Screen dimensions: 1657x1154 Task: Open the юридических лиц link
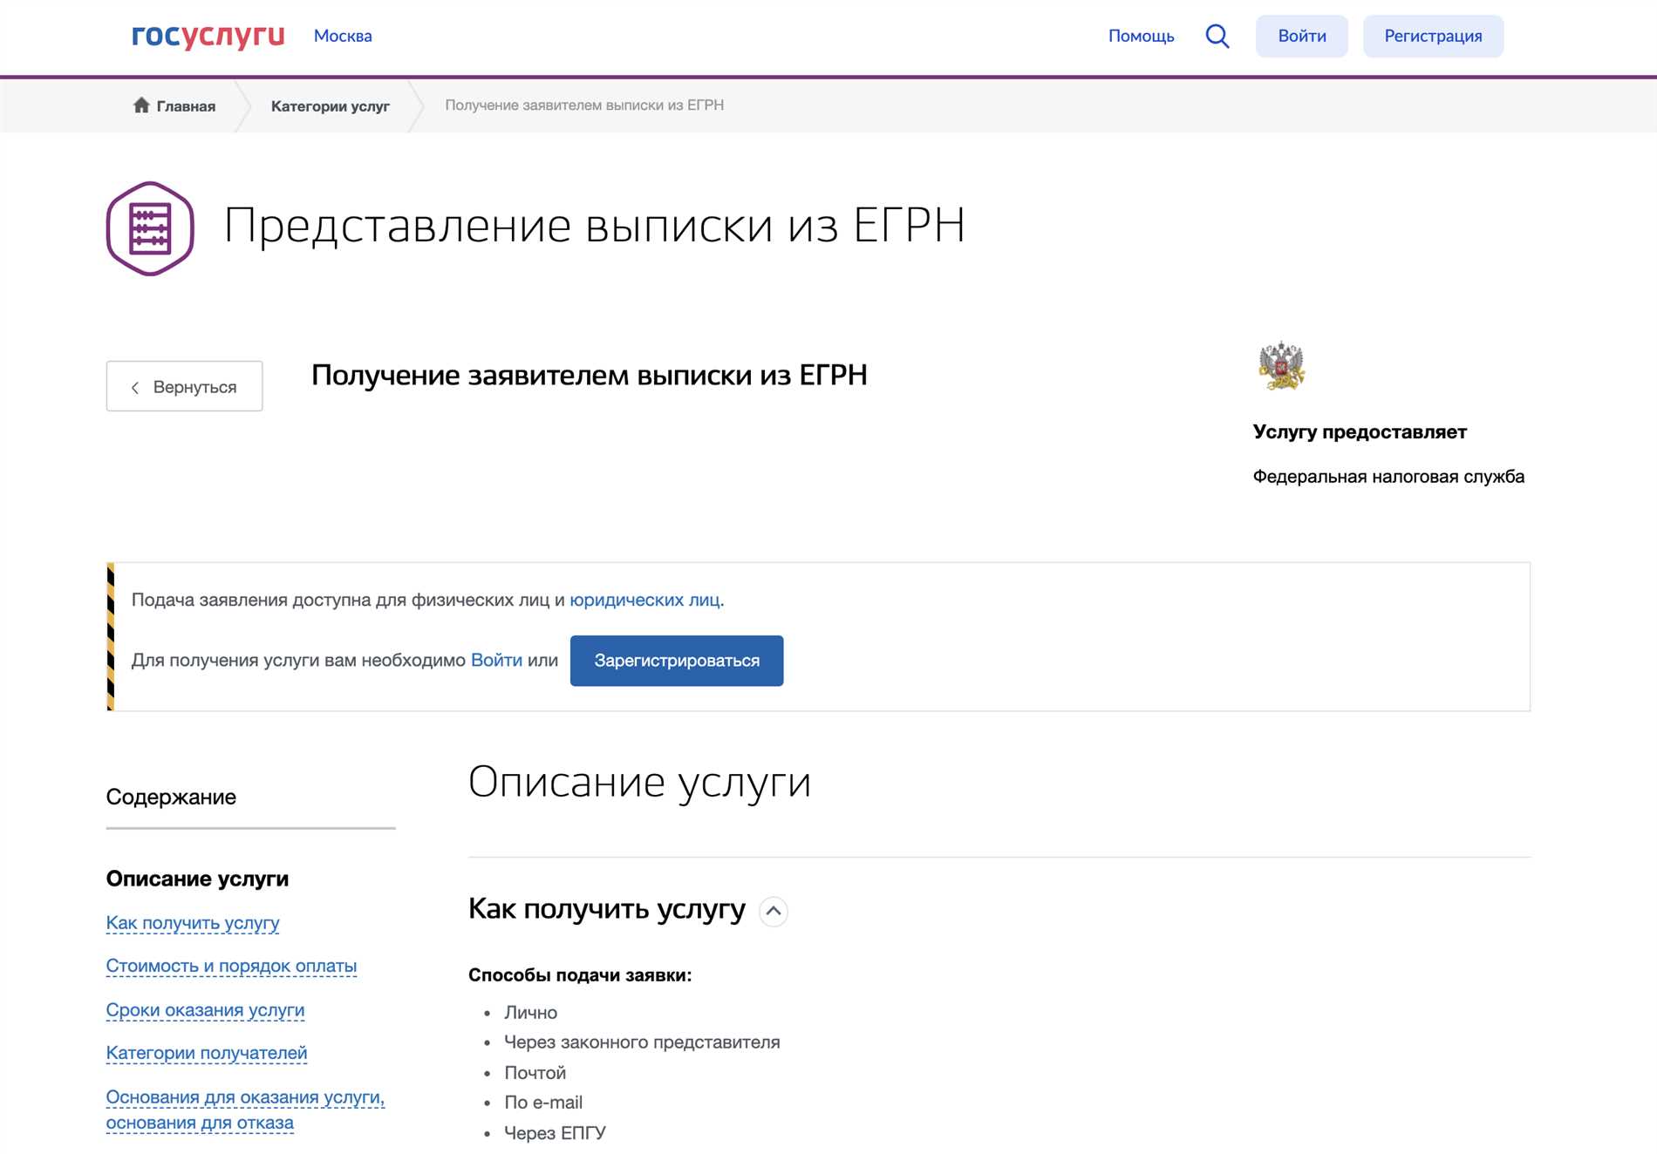[644, 600]
